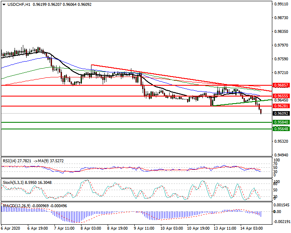Select the RSI(14) 27.7821 indicator label
This screenshot has width=291, height=233.
pyautogui.click(x=17, y=161)
